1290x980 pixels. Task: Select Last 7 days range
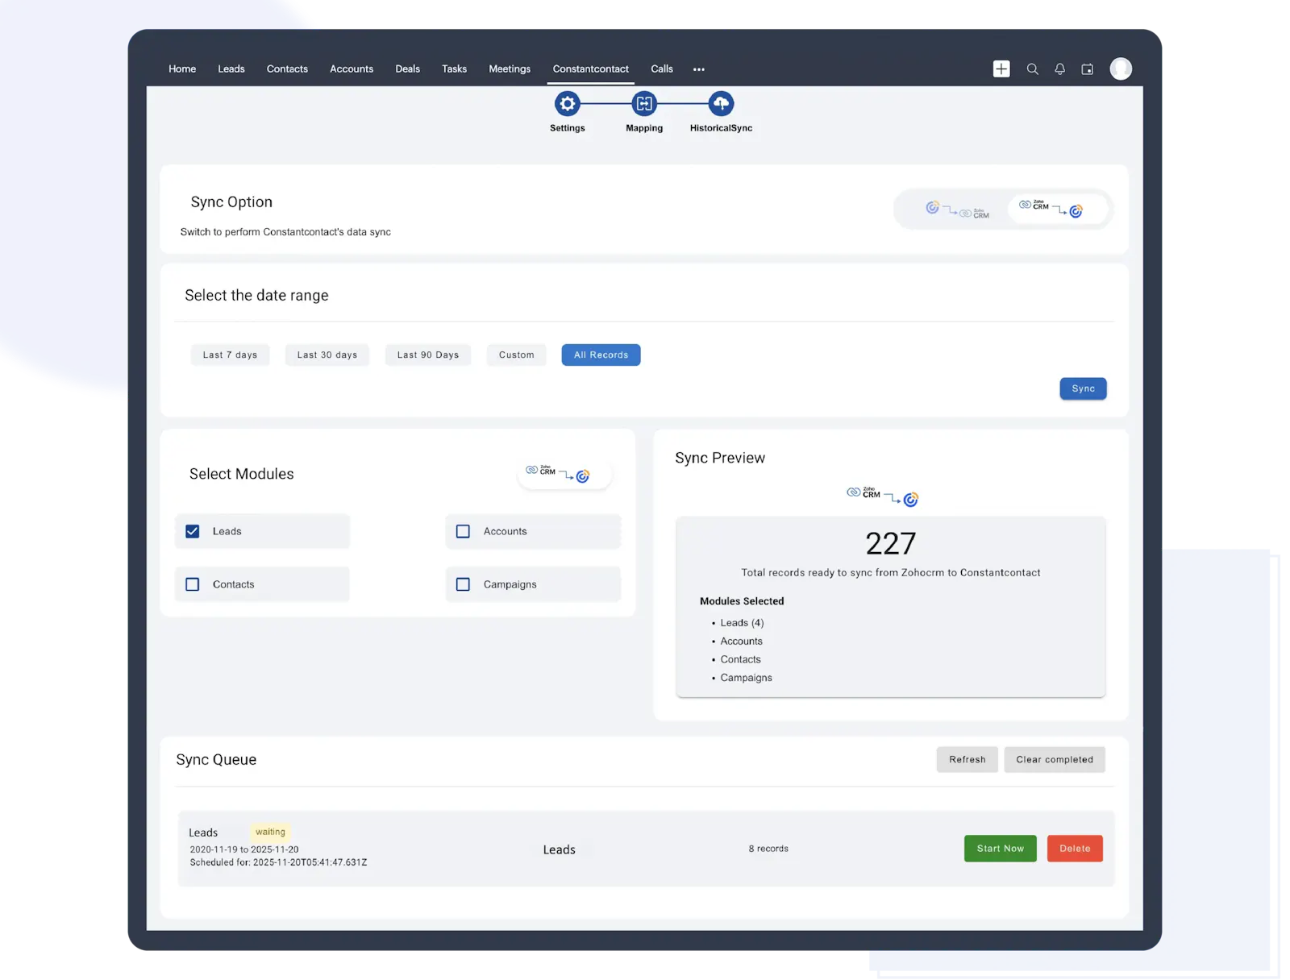pyautogui.click(x=230, y=355)
